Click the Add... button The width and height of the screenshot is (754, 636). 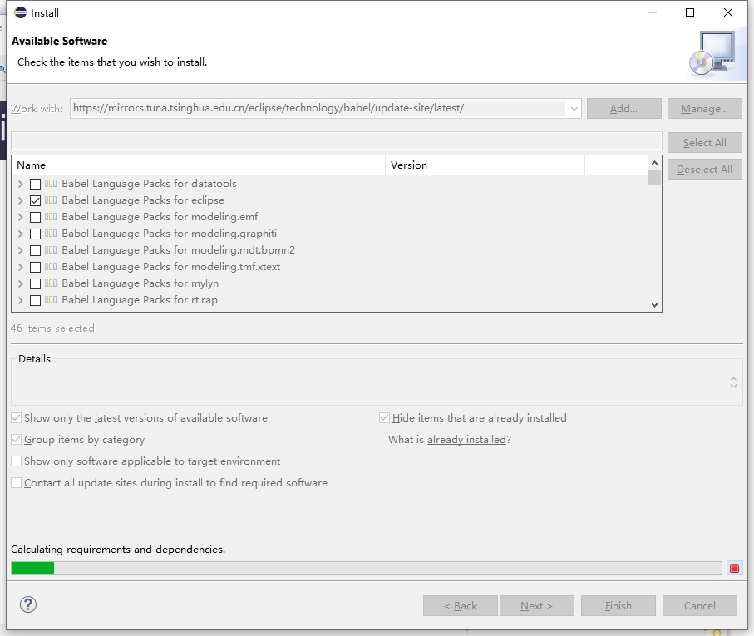tap(623, 109)
